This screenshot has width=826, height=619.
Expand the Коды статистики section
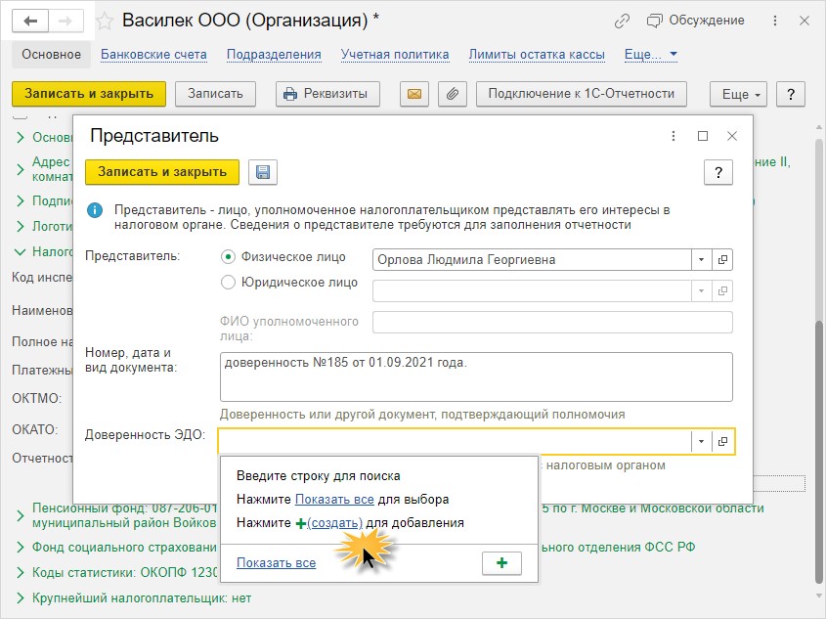(x=21, y=573)
